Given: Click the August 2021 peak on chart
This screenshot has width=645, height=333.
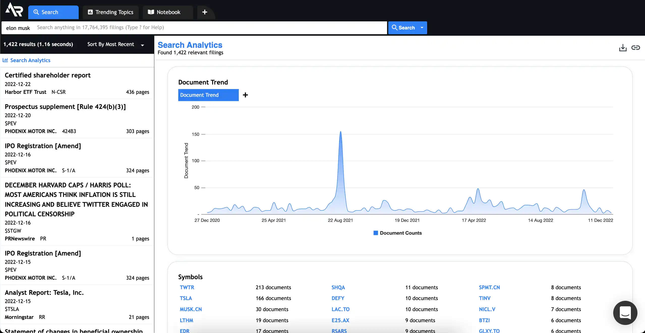Looking at the screenshot, I should coord(340,132).
